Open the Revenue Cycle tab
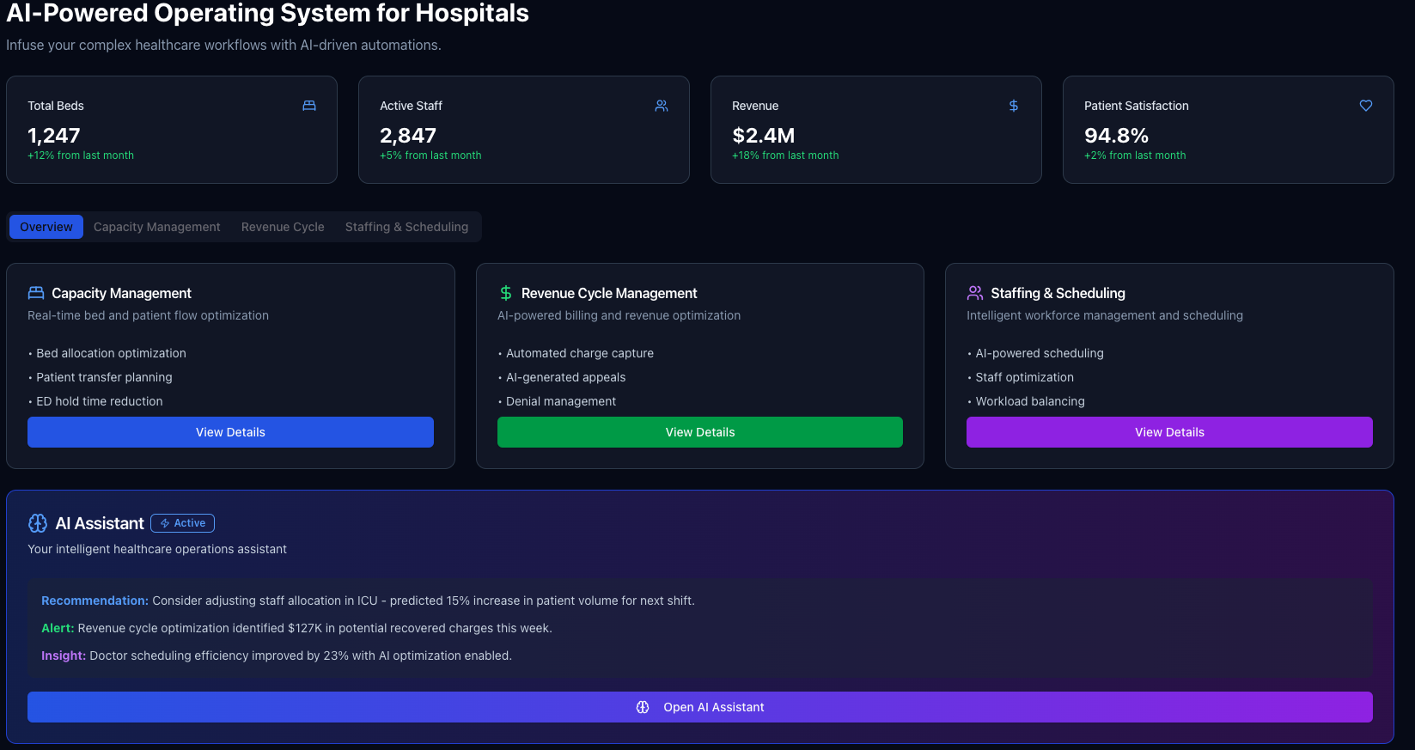Viewport: 1415px width, 750px height. (283, 227)
